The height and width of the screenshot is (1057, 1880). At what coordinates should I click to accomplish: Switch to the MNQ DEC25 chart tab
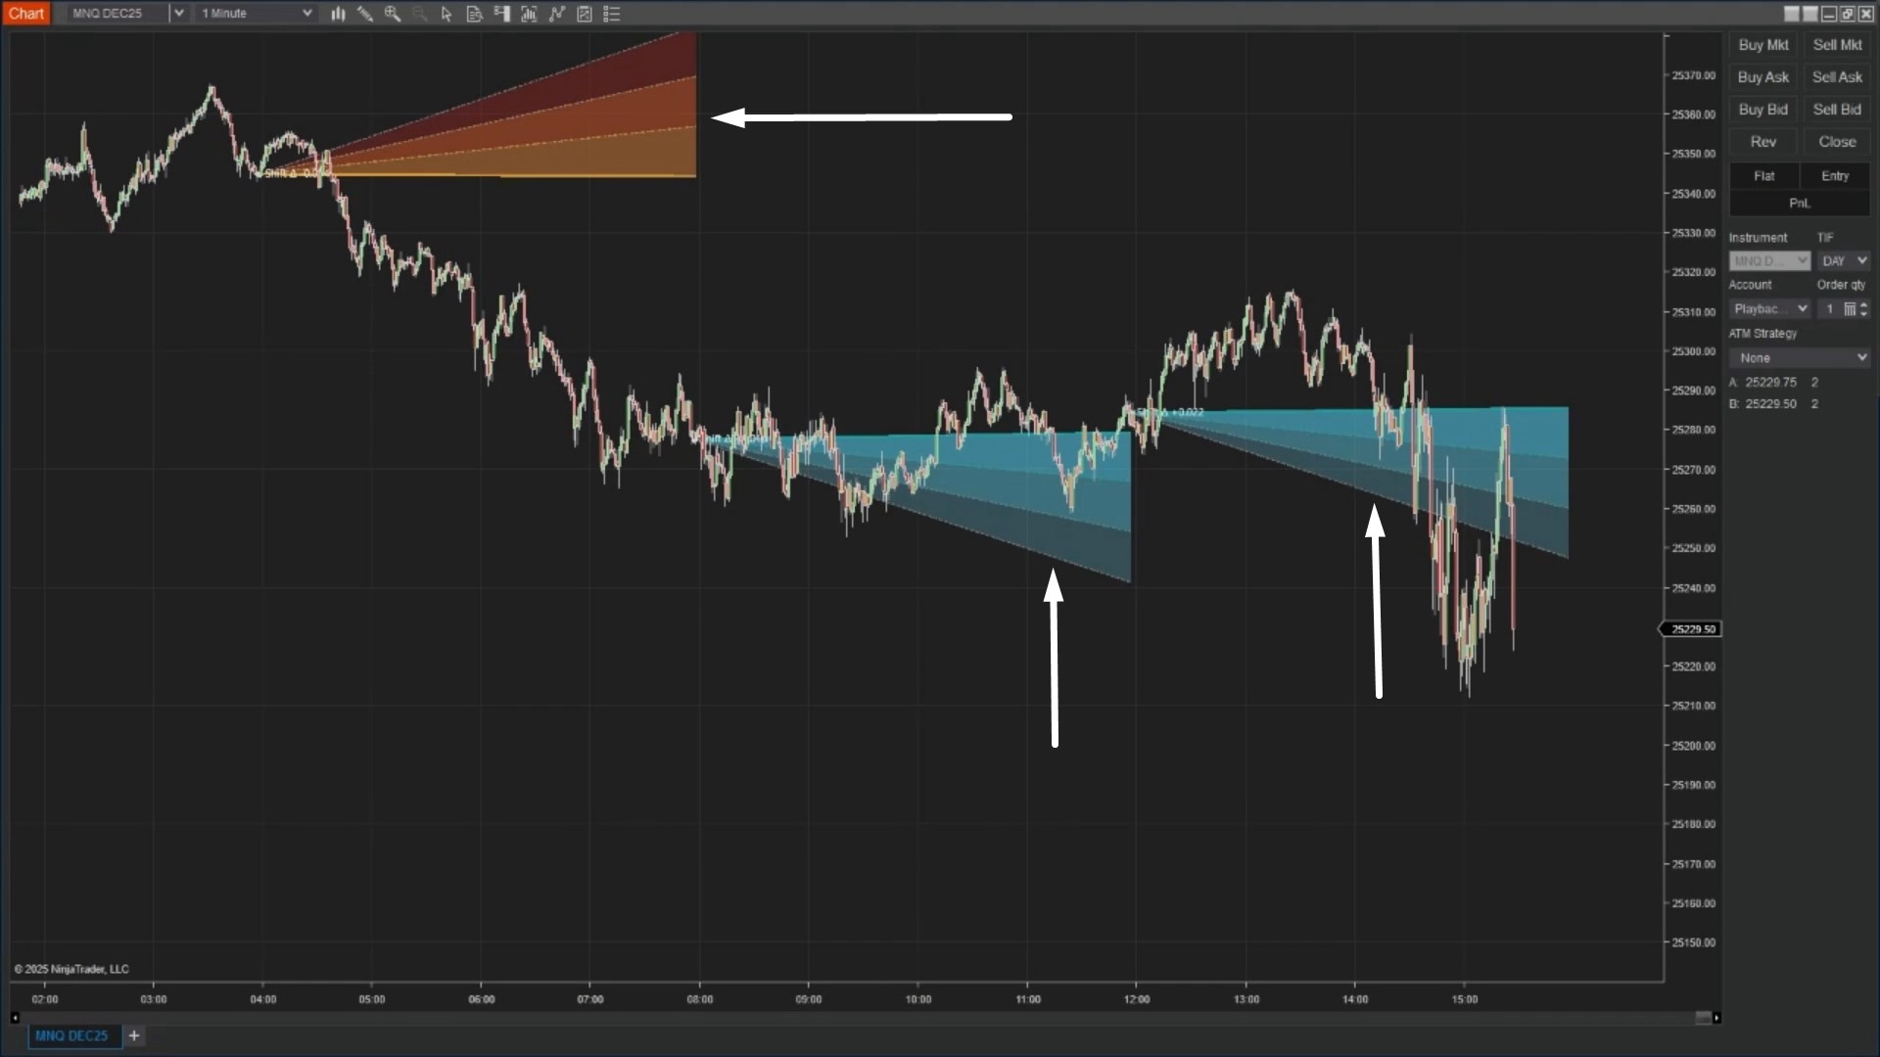coord(72,1035)
